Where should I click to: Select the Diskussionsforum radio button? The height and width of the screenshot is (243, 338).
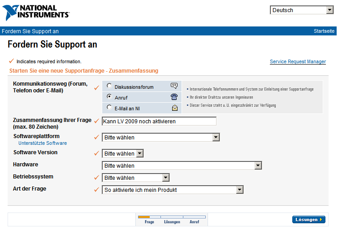point(109,86)
